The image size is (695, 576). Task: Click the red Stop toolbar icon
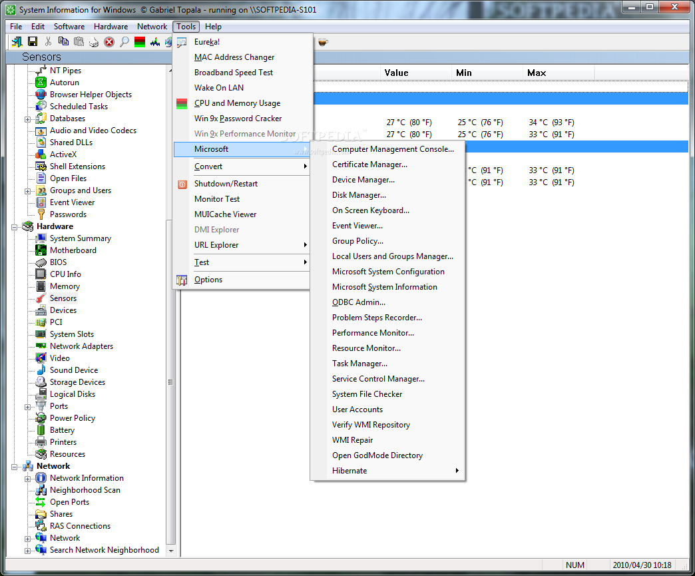click(x=109, y=42)
